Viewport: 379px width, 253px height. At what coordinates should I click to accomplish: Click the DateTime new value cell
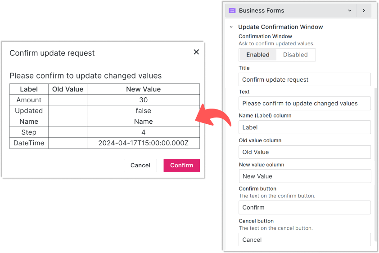(143, 143)
